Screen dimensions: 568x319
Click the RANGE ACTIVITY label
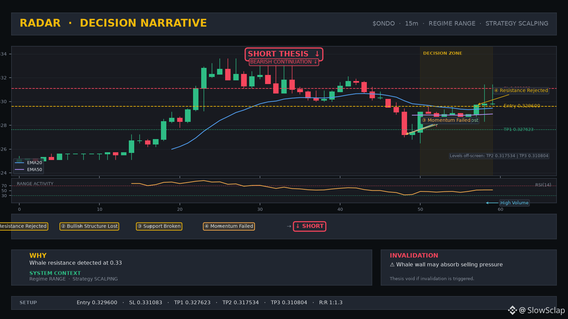pos(35,184)
